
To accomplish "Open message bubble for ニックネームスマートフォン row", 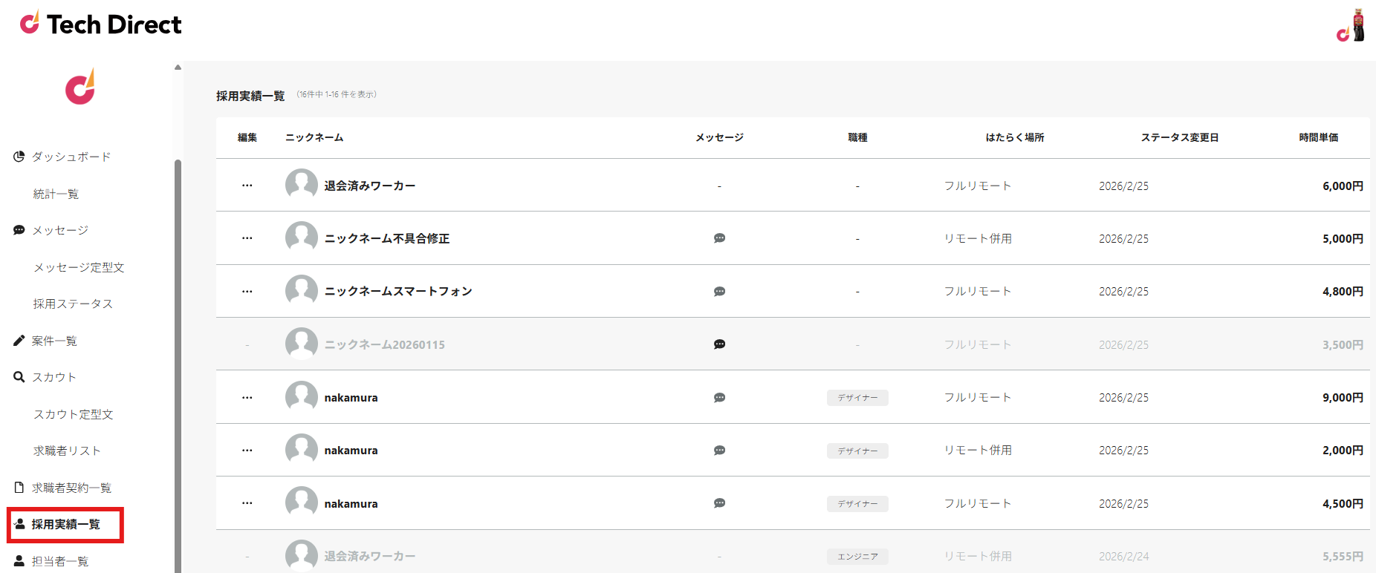I will click(x=719, y=292).
